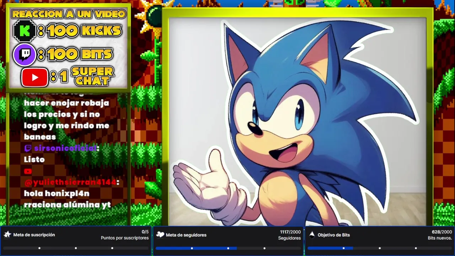Click the '1 SUPER CHAT' text

[86, 76]
